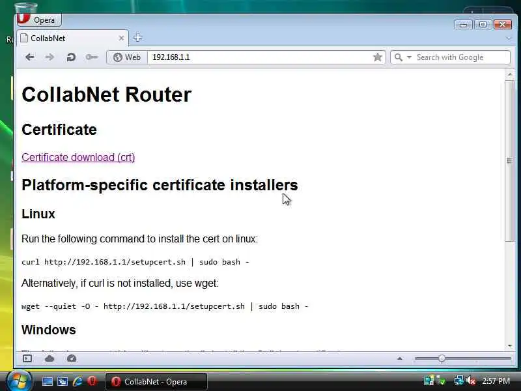The image size is (521, 391).
Task: Maximize the Opera window
Action: [x=483, y=25]
